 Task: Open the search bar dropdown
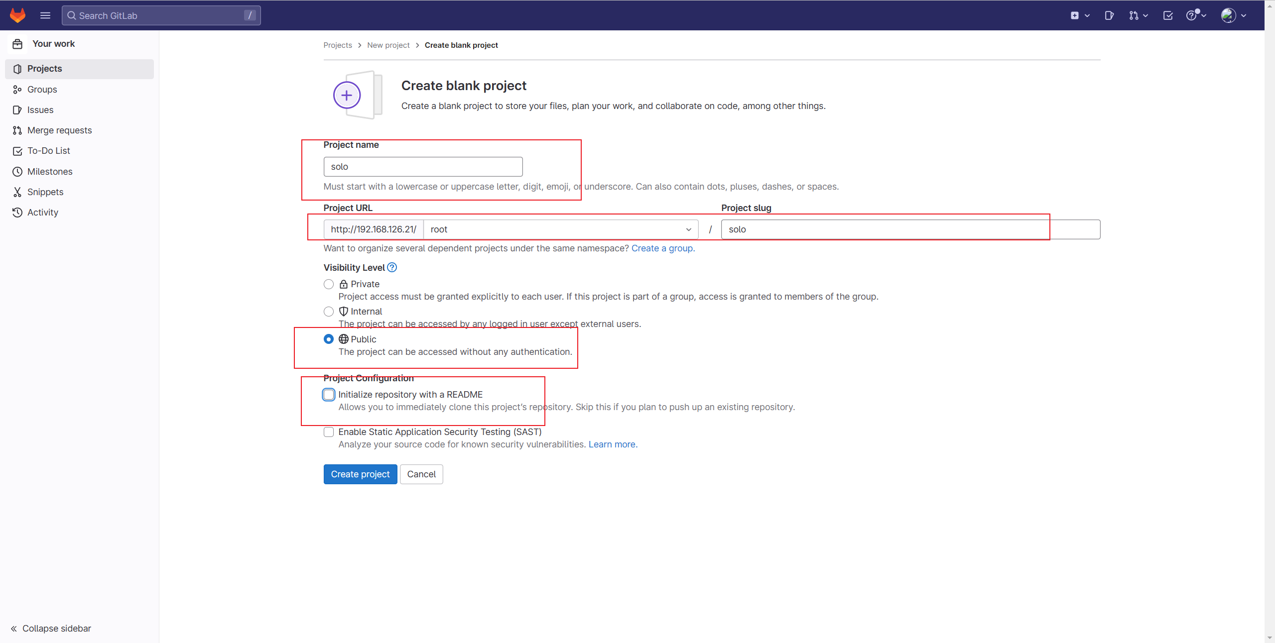coord(161,15)
